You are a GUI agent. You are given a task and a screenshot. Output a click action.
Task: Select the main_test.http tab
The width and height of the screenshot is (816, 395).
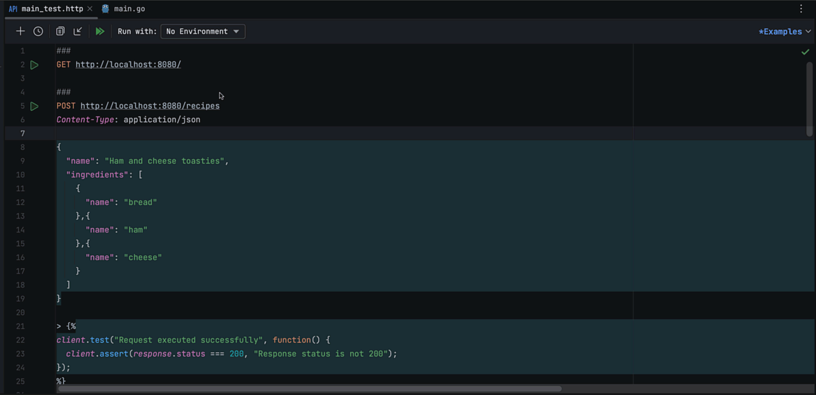52,8
